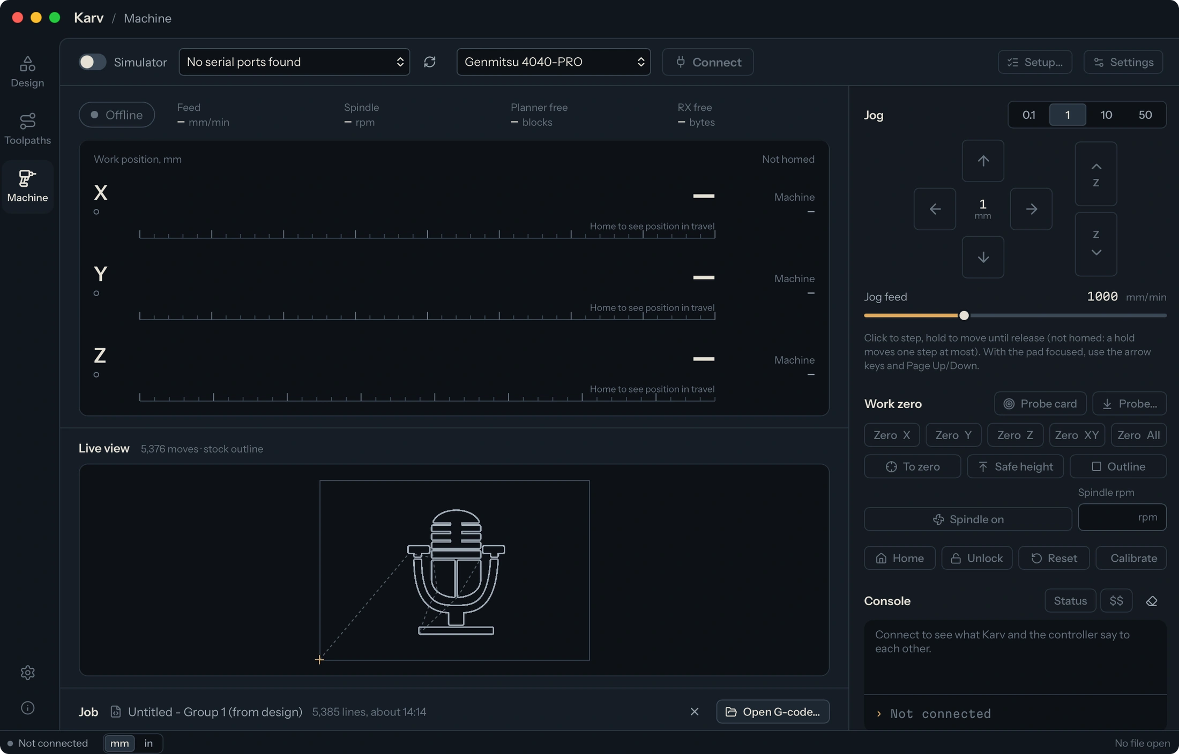This screenshot has width=1179, height=754.
Task: Click the Home machine button
Action: [900, 558]
